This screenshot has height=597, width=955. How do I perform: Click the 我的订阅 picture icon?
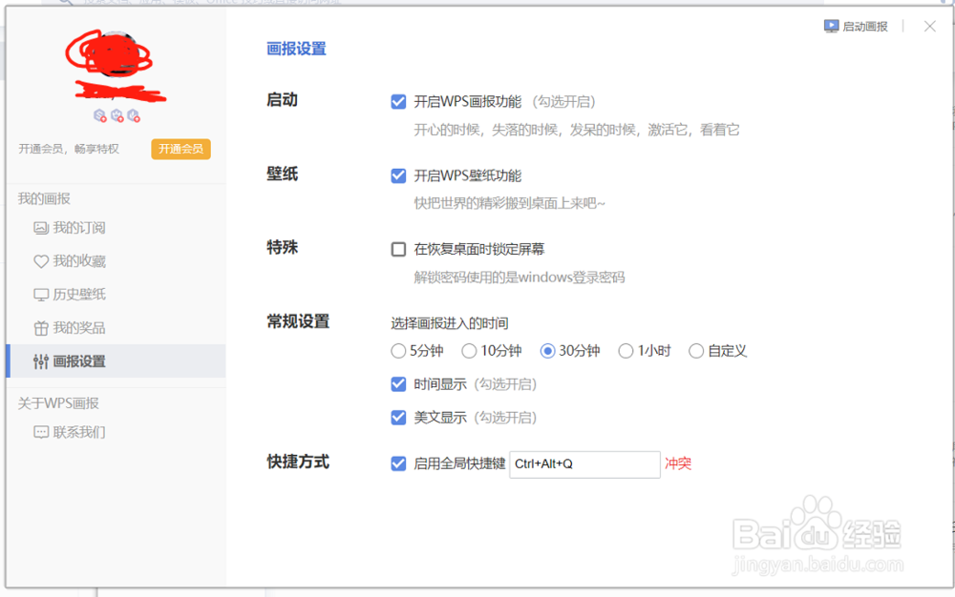pyautogui.click(x=41, y=228)
